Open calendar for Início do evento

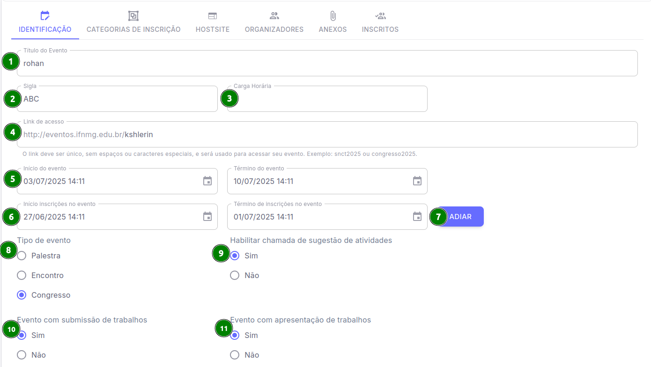207,181
